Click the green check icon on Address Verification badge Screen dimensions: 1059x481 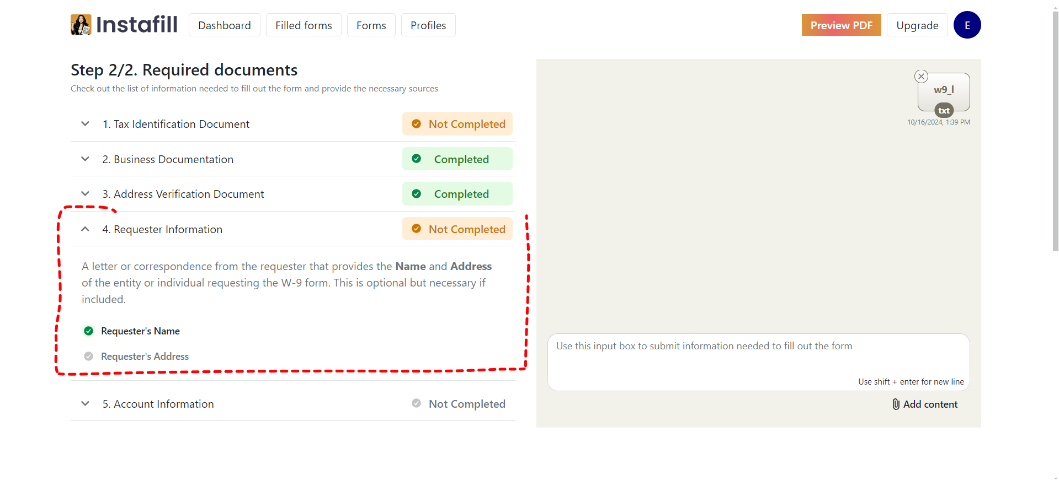point(417,194)
